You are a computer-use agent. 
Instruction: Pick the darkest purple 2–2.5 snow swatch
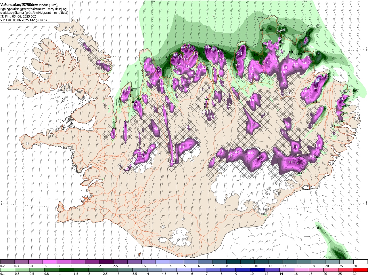[106, 262]
